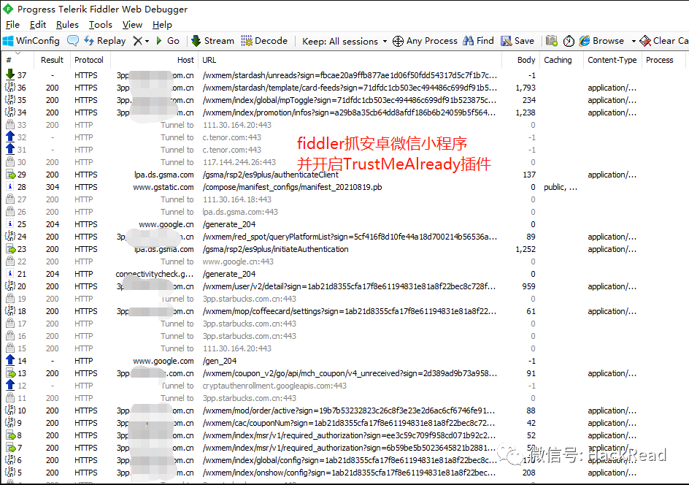Viewport: 689px width, 485px height.
Task: Click Go to resume breakpoints
Action: 168,41
